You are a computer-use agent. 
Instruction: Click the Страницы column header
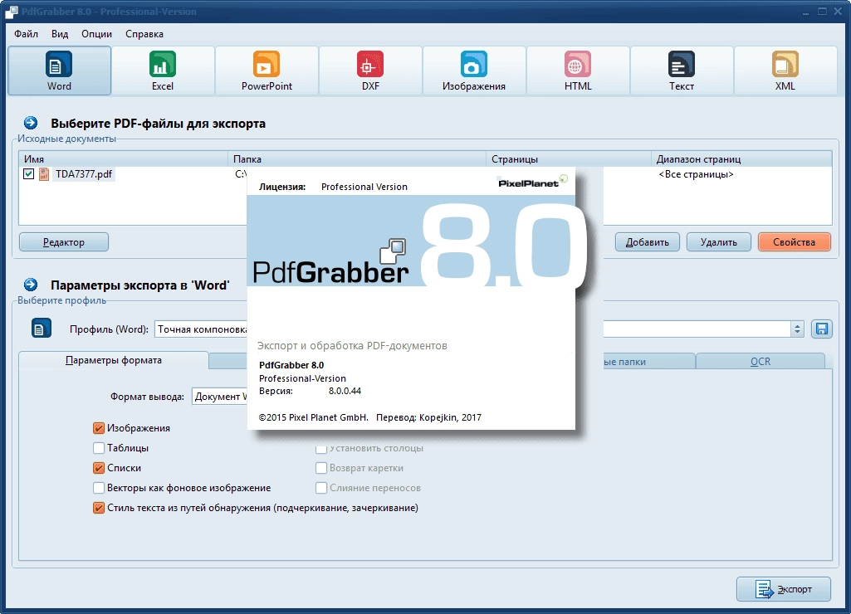[x=568, y=159]
